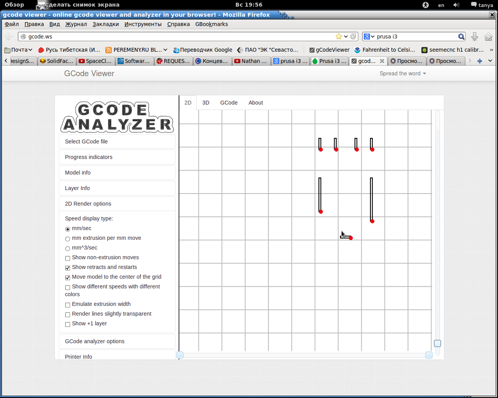
Task: Reload page using the refresh icon
Action: coord(353,37)
